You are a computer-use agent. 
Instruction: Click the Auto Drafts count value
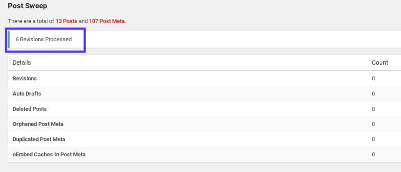[x=373, y=94]
